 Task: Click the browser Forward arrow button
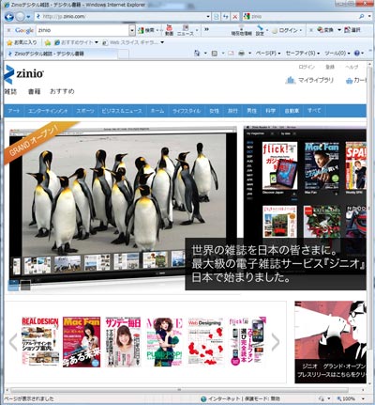20,17
